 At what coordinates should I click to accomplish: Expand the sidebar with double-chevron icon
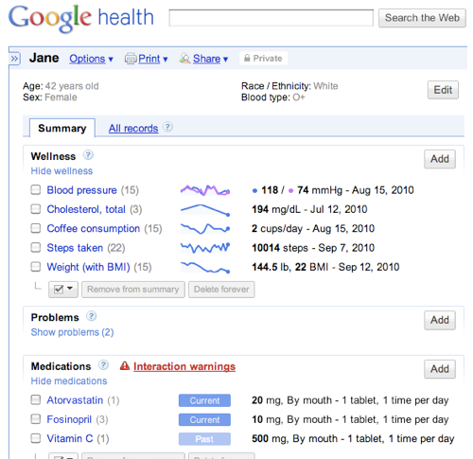[14, 59]
